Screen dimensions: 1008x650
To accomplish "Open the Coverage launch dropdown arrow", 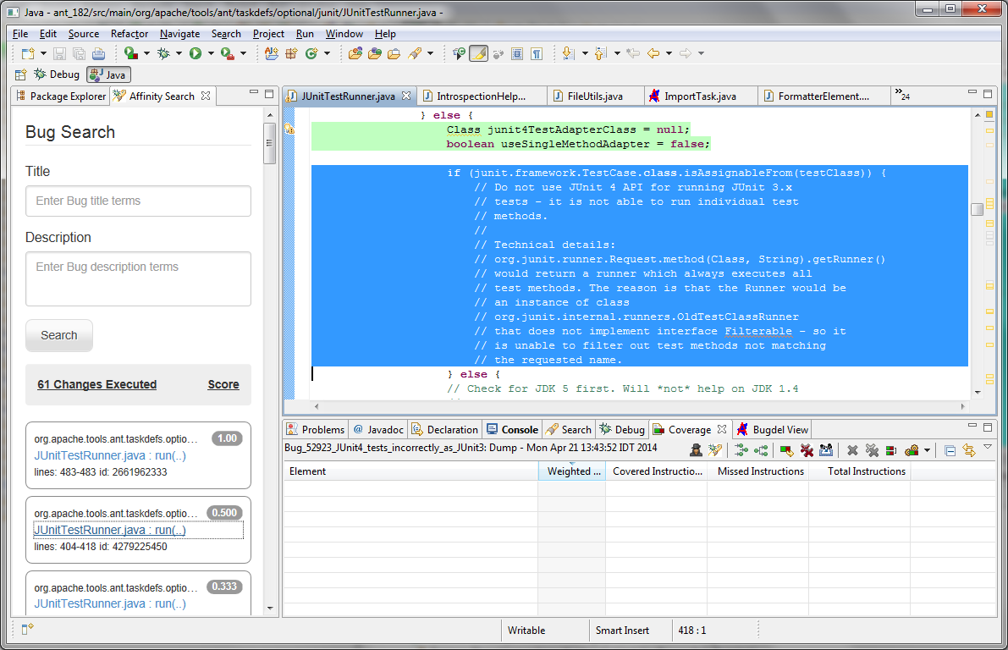I will coord(146,53).
